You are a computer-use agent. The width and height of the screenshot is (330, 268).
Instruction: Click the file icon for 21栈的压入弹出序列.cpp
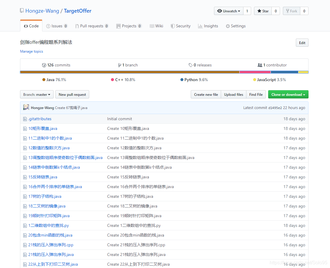25,245
